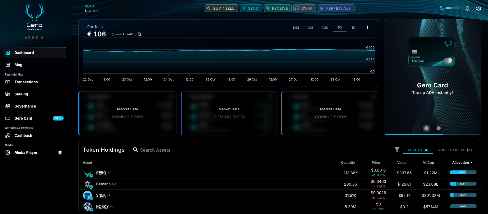
Task: Click GERO's $337.66 value cell
Action: [x=404, y=173]
